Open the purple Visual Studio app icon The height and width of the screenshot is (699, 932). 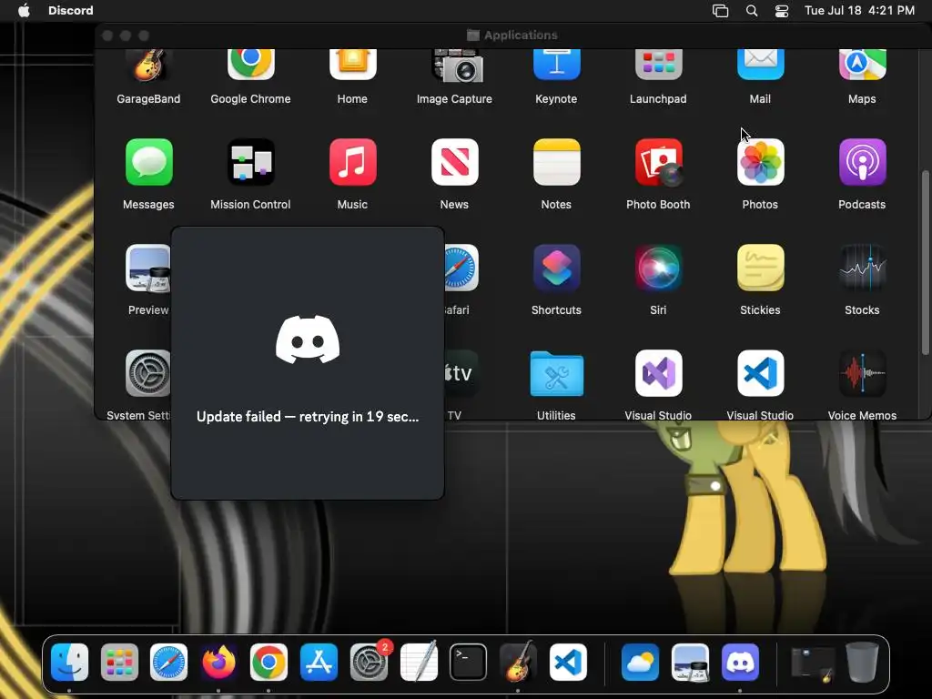point(658,373)
